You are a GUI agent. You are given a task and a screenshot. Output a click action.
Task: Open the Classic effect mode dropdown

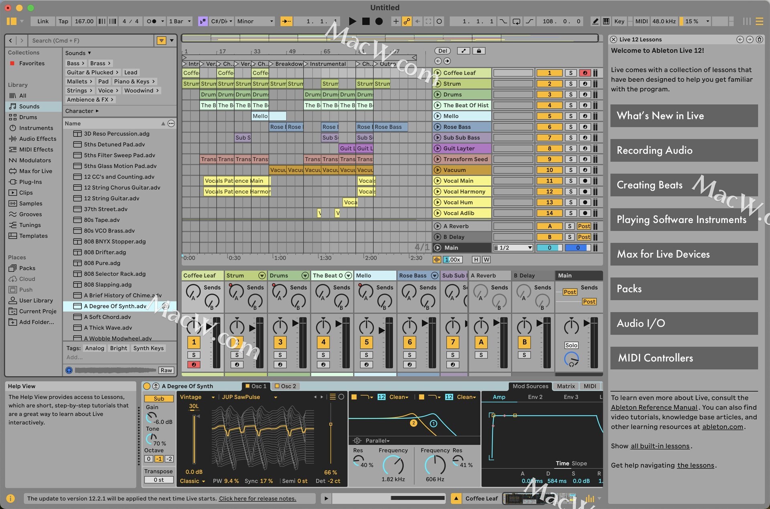(x=192, y=481)
